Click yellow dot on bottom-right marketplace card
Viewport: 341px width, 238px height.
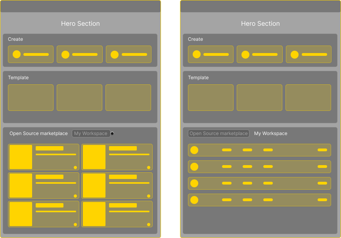pos(149,225)
